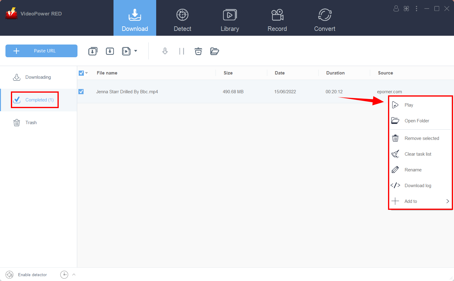Select Clear task list in context menu

pos(421,154)
